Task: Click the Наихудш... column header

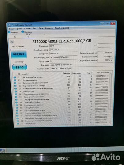Action: click(77, 73)
